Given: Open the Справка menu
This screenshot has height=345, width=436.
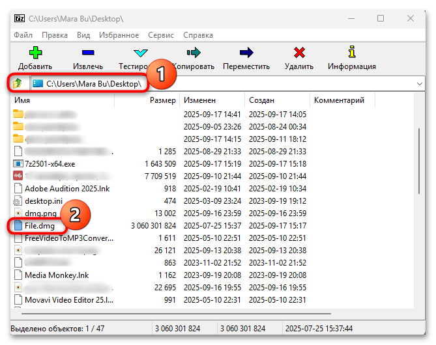Looking at the screenshot, I should (x=198, y=35).
